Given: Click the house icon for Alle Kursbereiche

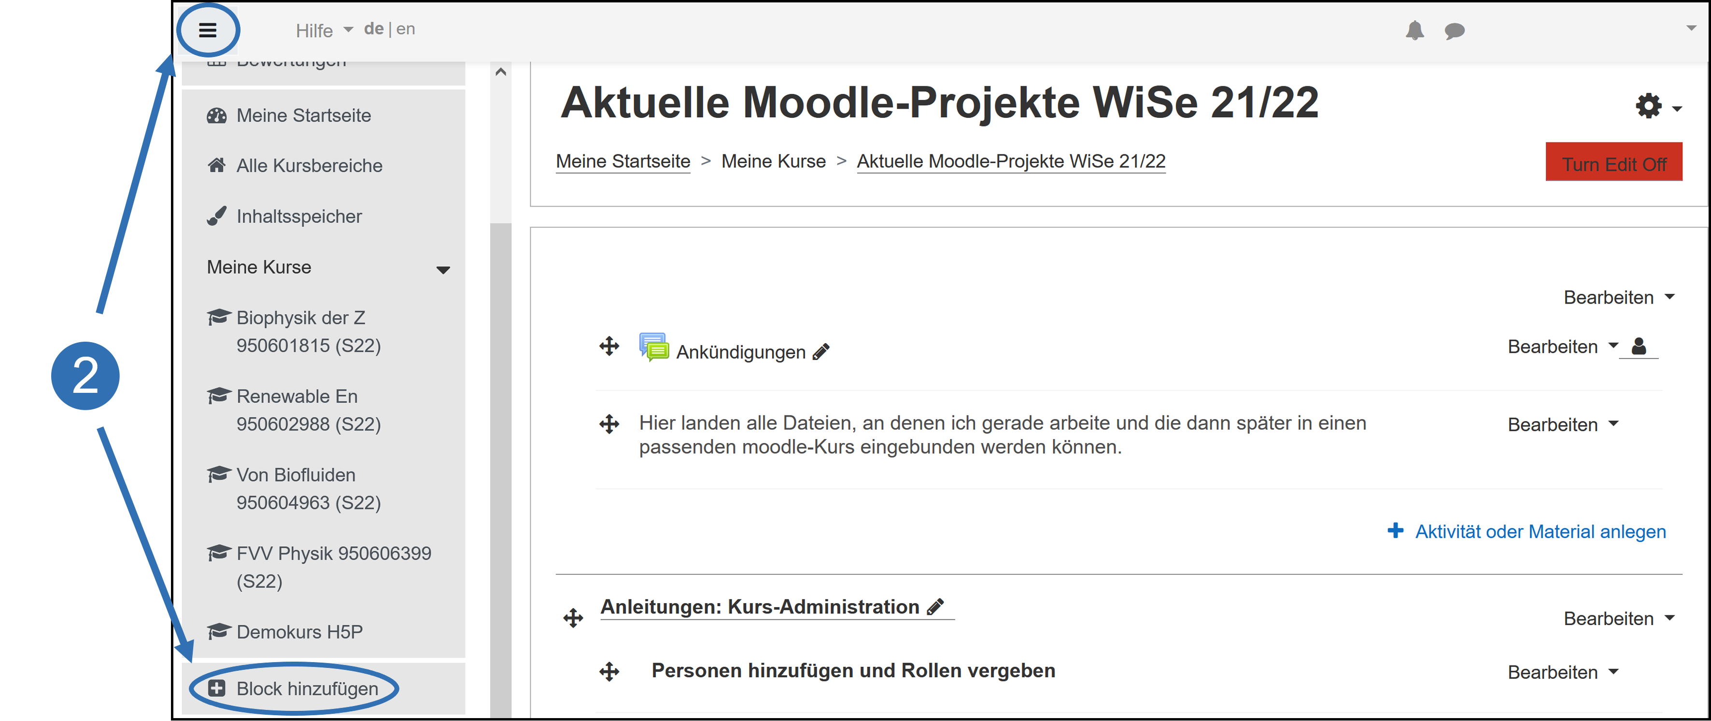Looking at the screenshot, I should tap(216, 166).
